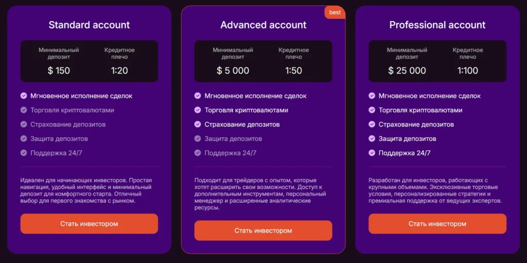This screenshot has height=263, width=527.
Task: Click the "Advanced account" heading
Action: 263,25
